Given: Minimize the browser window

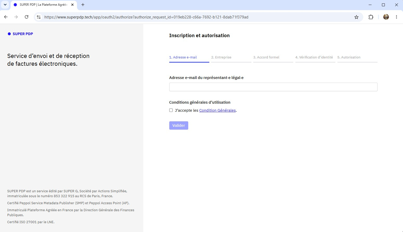Looking at the screenshot, I should (370, 5).
